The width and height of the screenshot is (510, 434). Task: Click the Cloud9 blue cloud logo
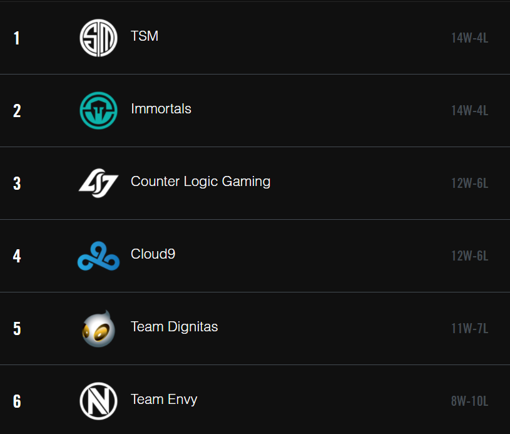click(x=98, y=256)
